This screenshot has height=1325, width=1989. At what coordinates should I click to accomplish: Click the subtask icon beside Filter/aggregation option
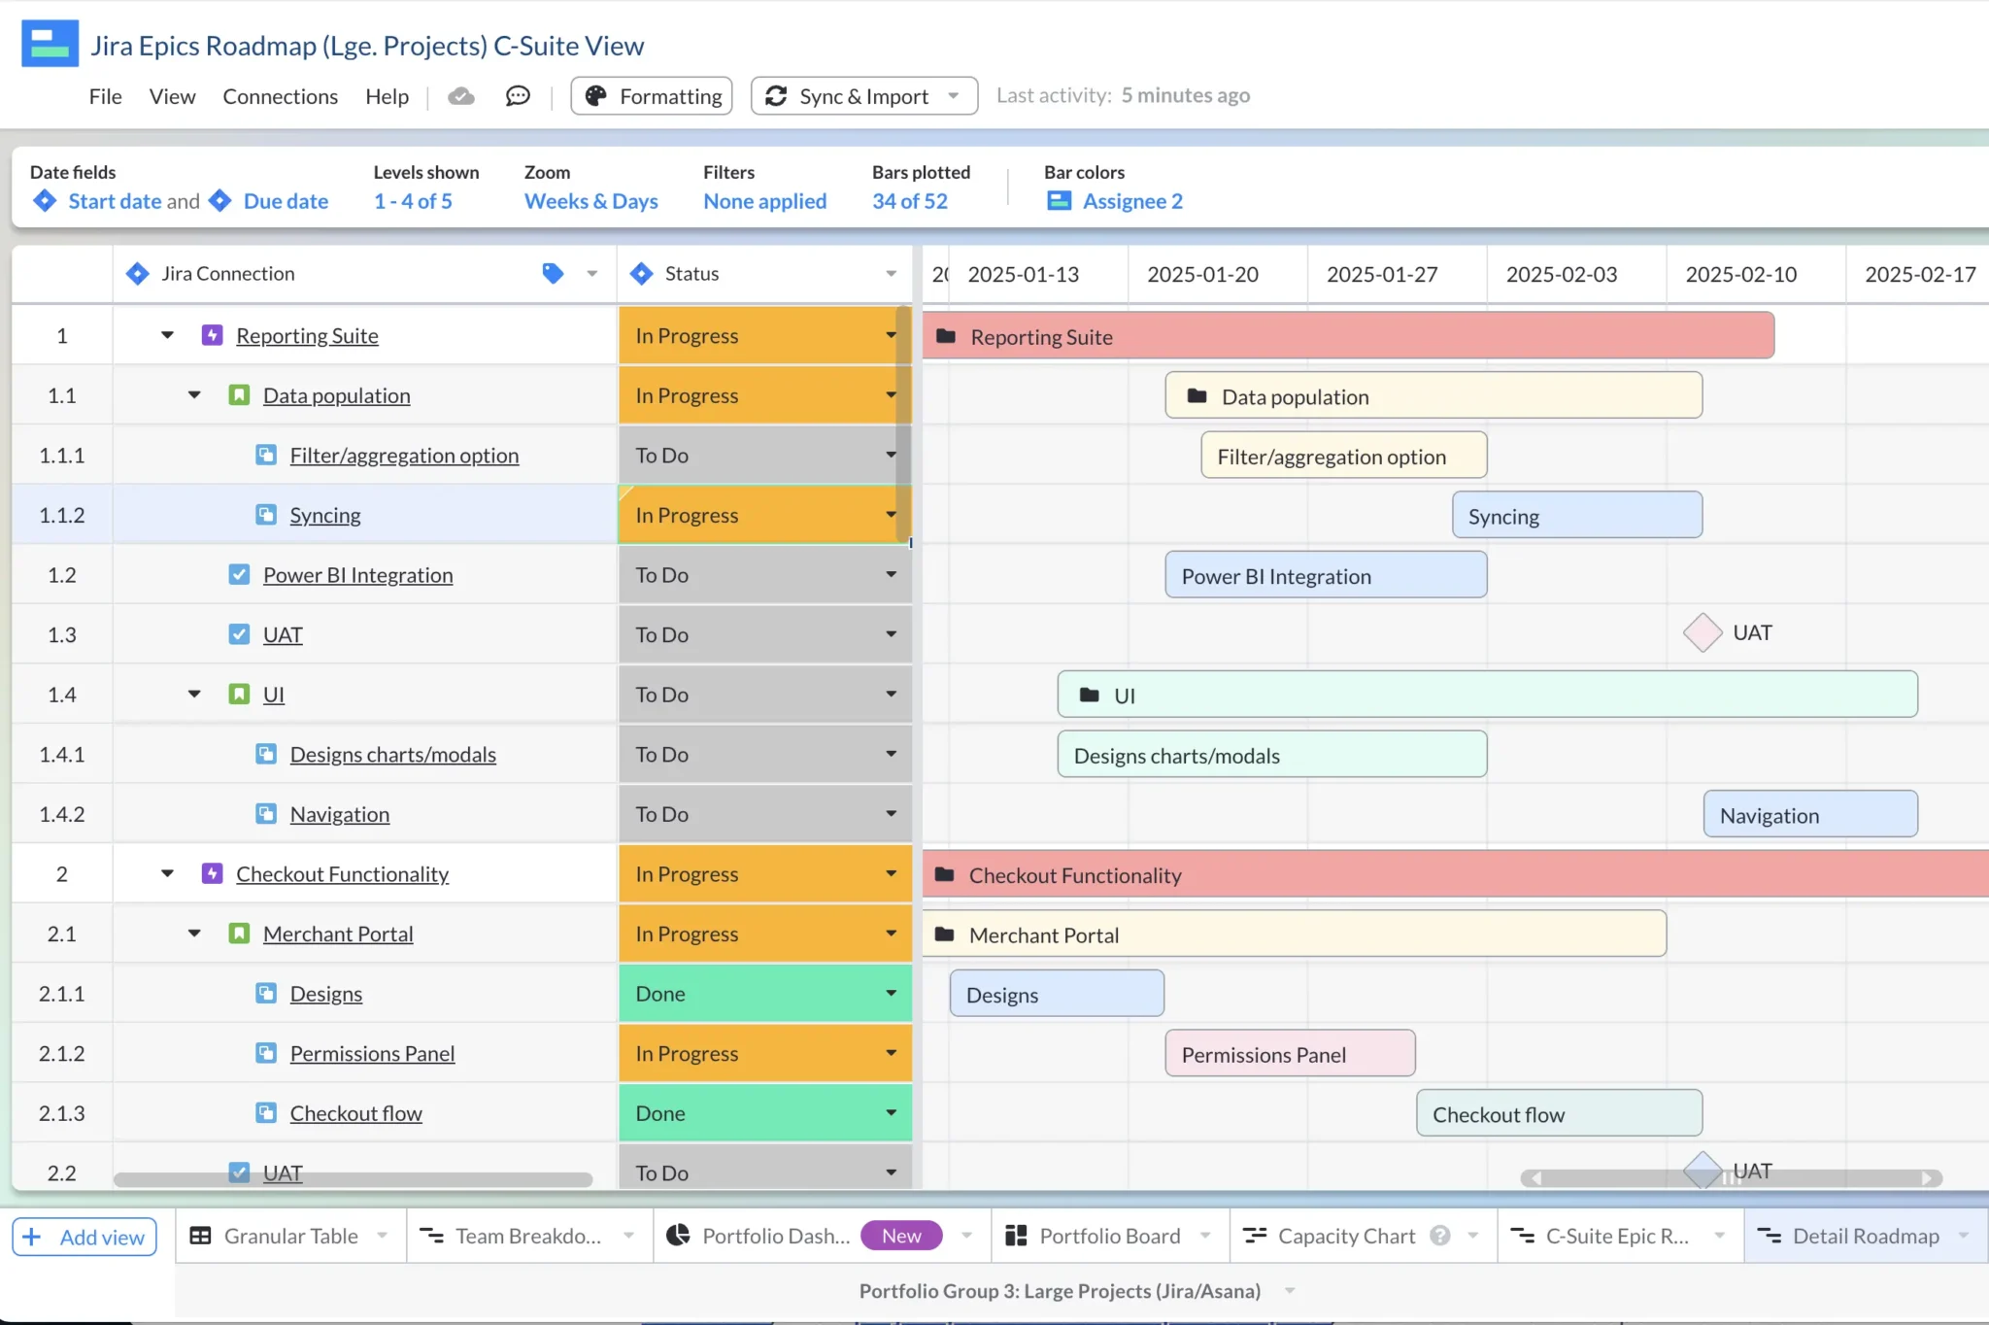266,455
